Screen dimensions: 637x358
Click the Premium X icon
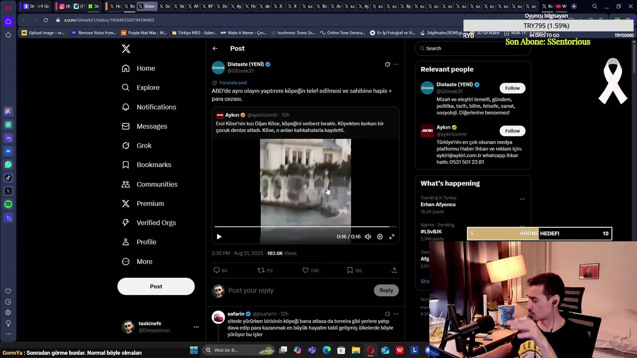[126, 203]
